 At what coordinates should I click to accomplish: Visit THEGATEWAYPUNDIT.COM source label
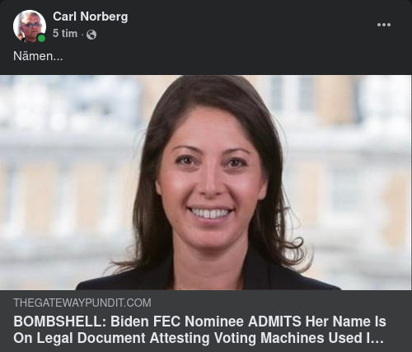click(x=82, y=303)
